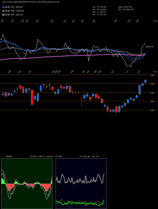Click the '(14 day) 40, +36, -16' ADX readout
This screenshot has width=158, height=209.
point(88,156)
